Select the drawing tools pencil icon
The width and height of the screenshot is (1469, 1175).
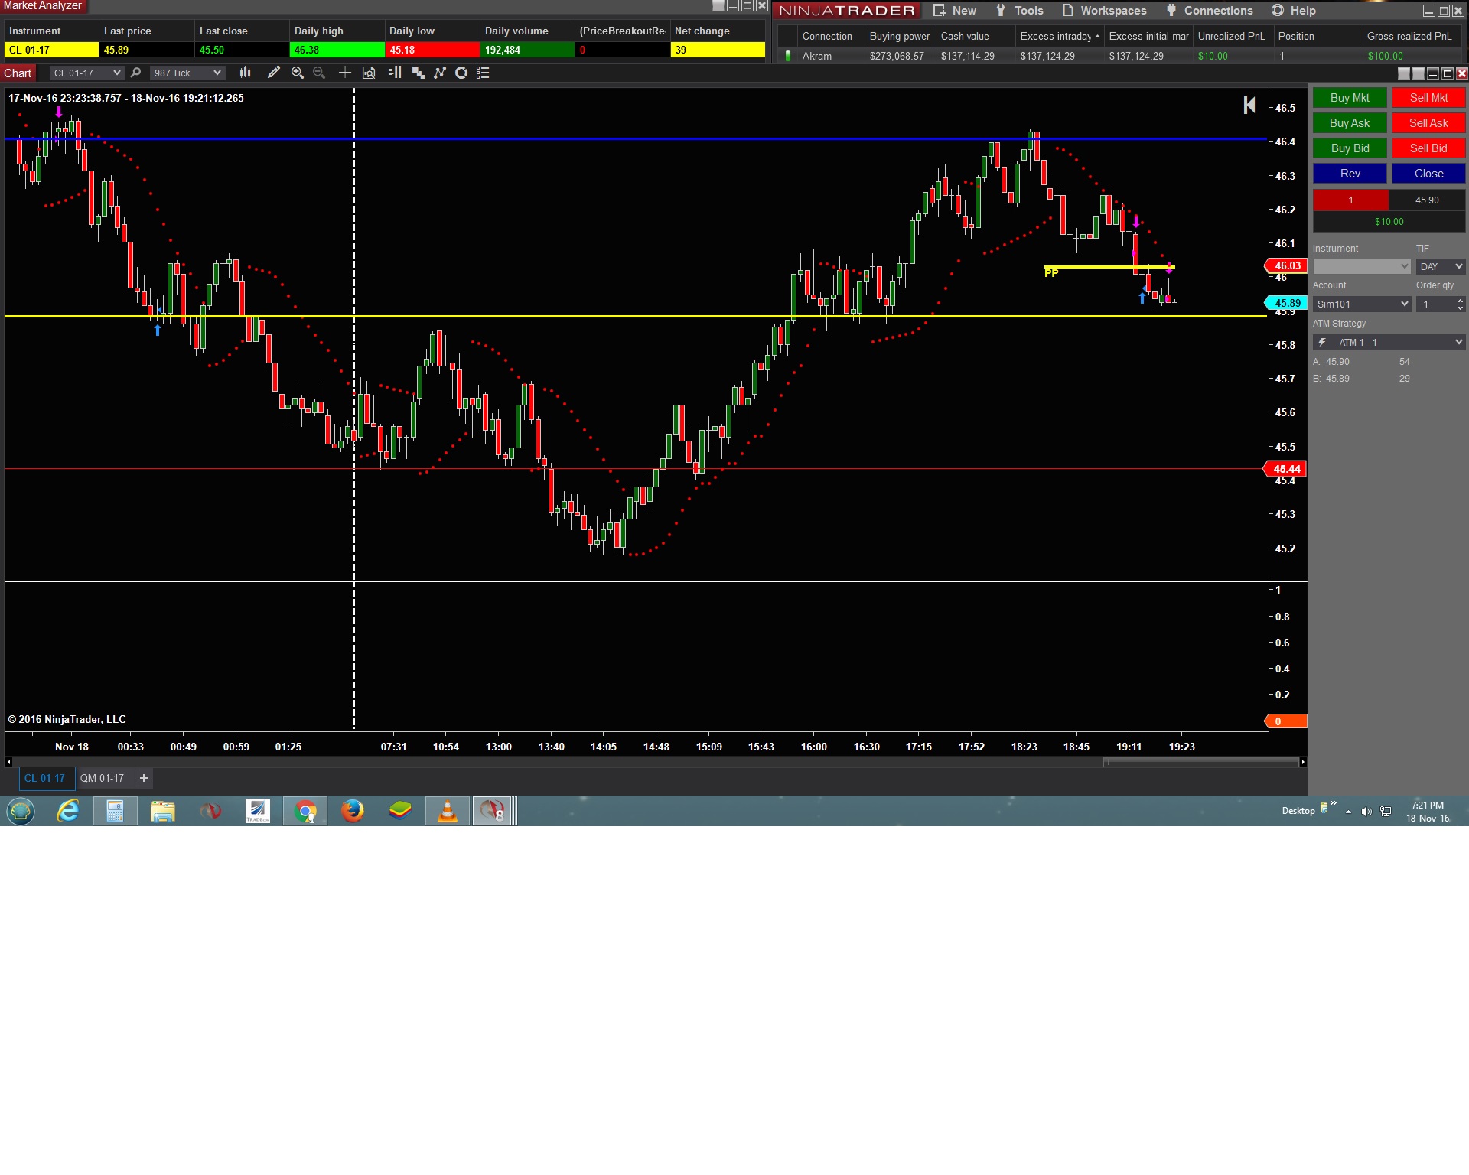click(273, 73)
